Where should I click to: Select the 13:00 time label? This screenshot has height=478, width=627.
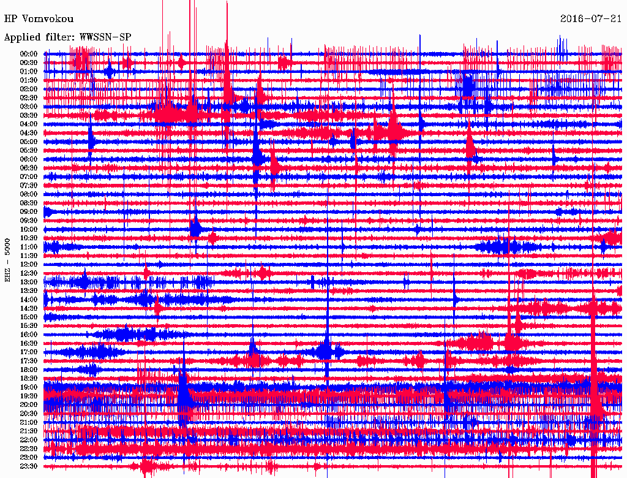coord(29,282)
